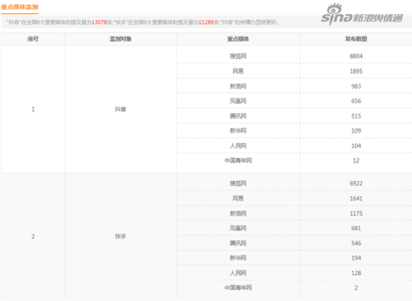
Task: Select the value 983 in the table
Action: (x=356, y=86)
